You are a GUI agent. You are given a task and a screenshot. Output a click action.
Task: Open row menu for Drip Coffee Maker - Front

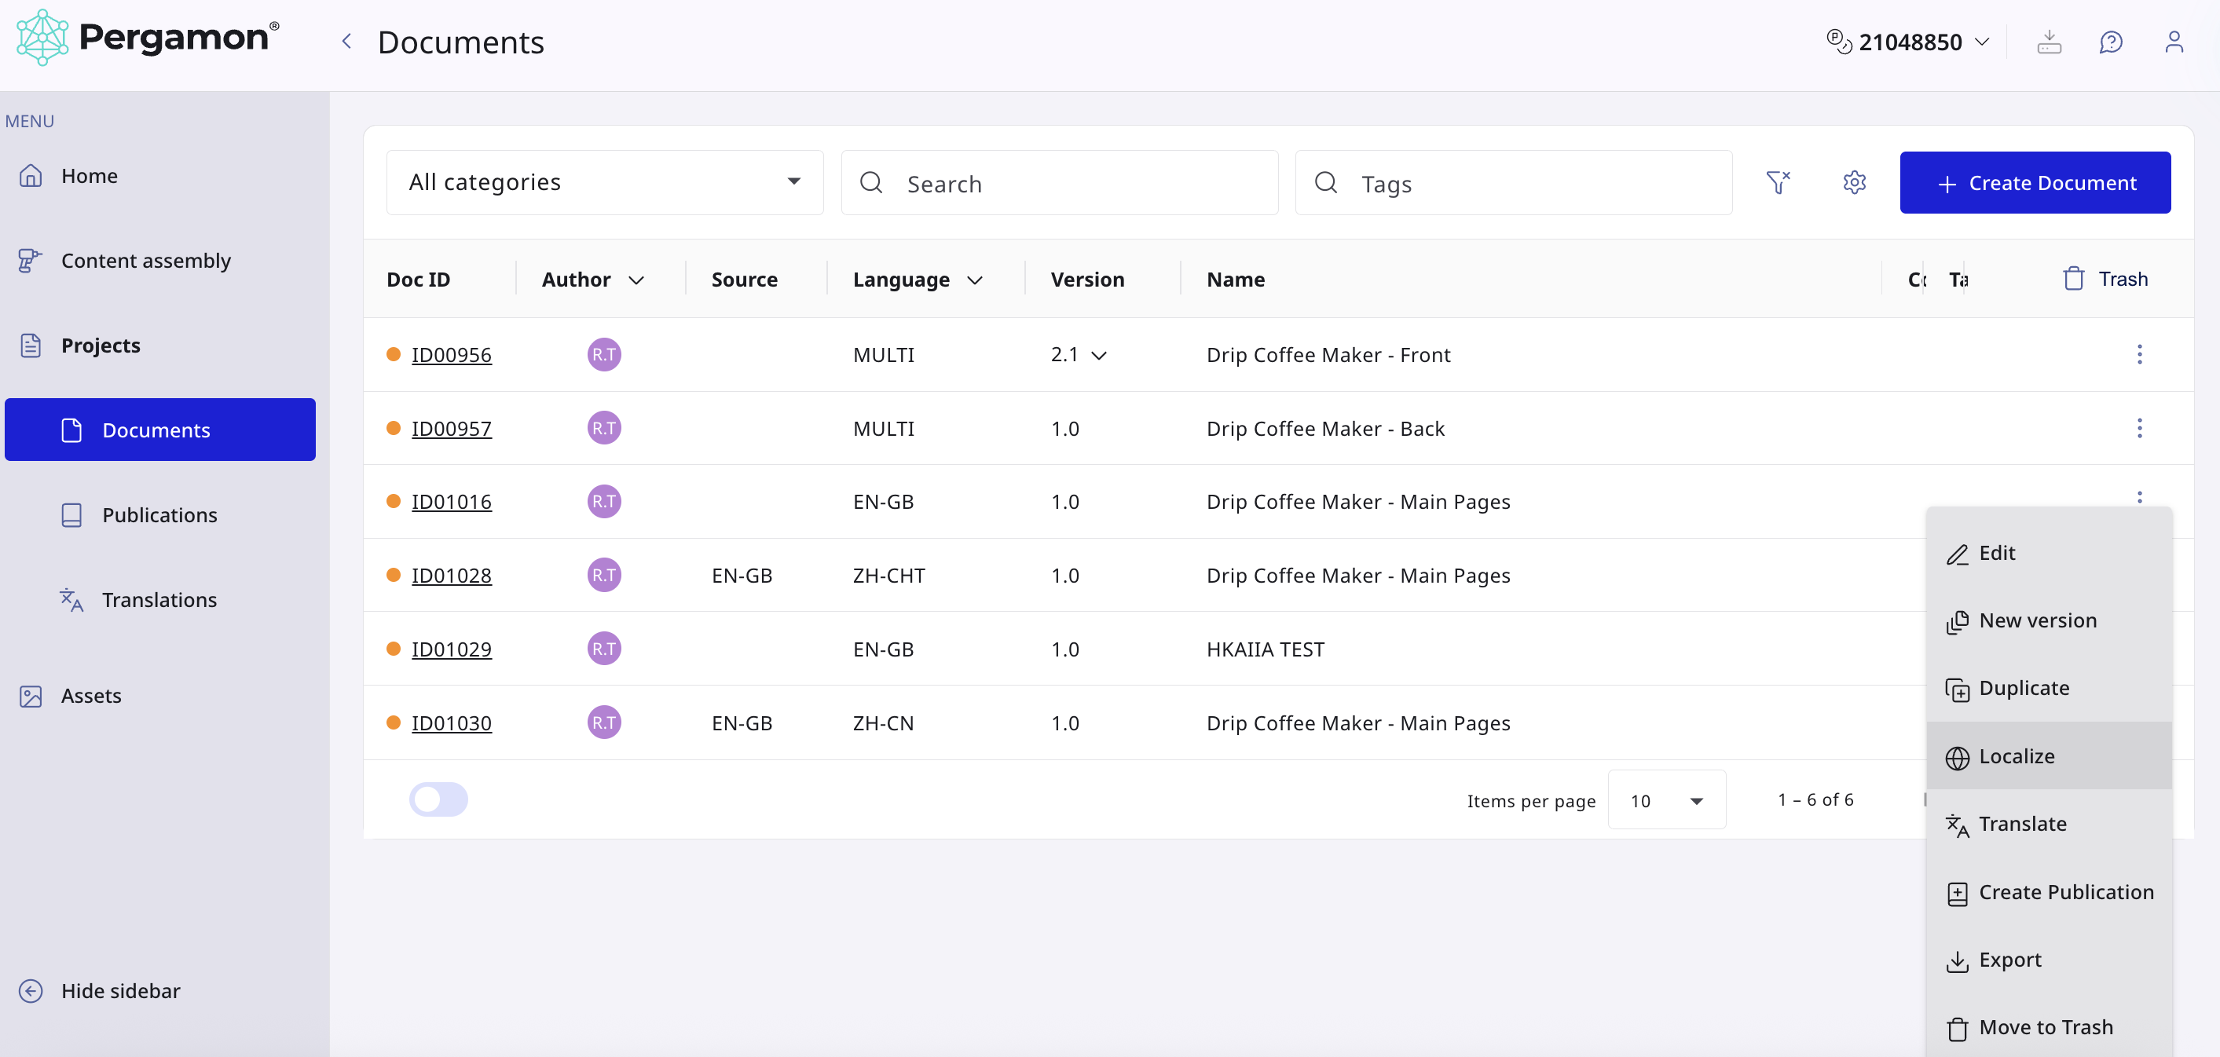(x=2139, y=354)
